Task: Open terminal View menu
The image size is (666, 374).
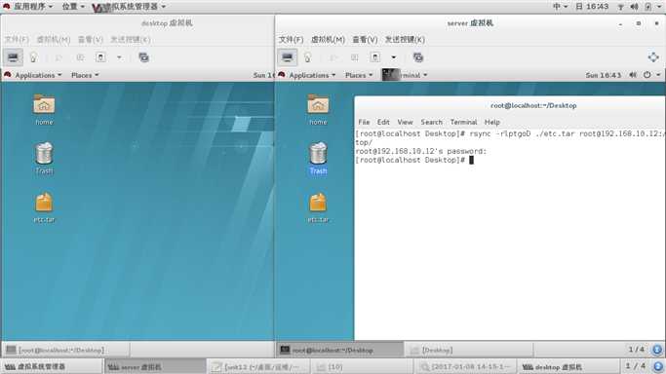Action: (x=405, y=122)
